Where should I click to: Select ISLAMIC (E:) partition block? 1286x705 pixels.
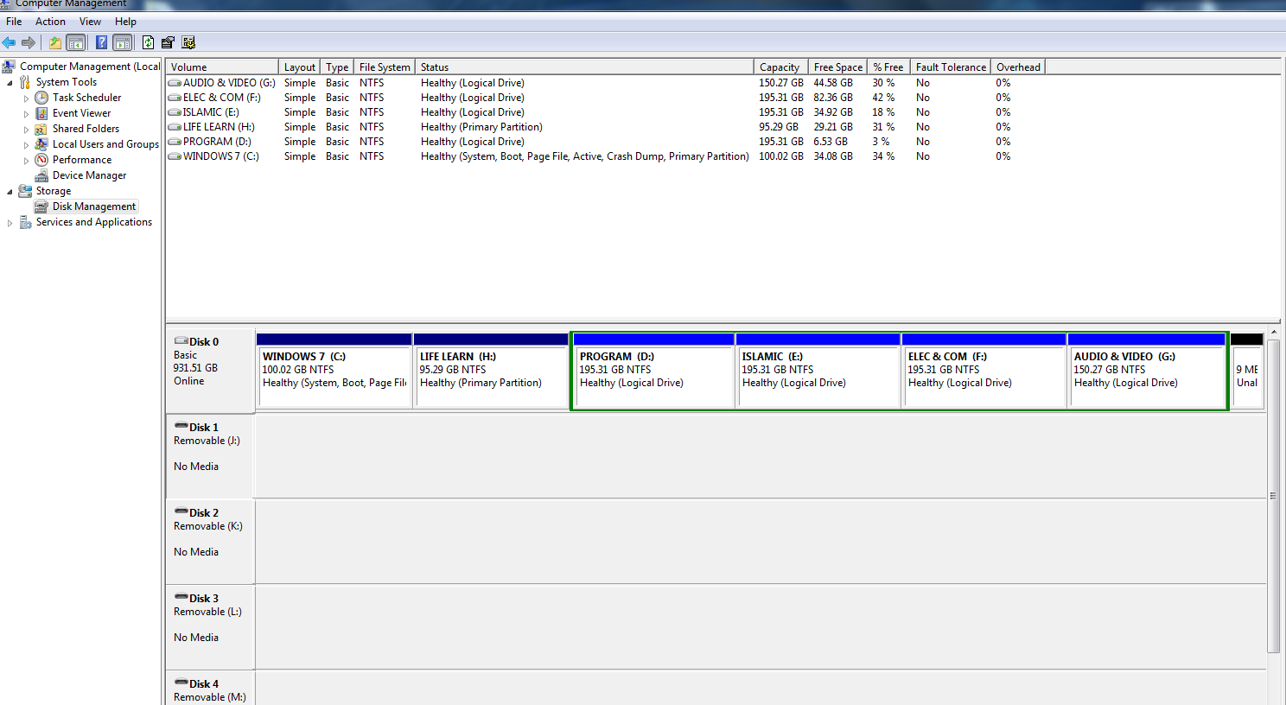[818, 371]
